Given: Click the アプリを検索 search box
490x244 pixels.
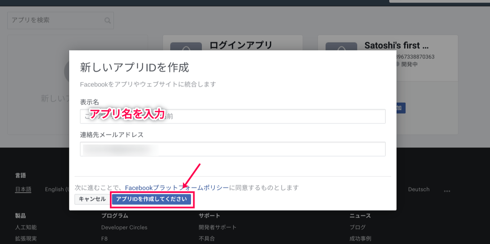Looking at the screenshot, I should pyautogui.click(x=60, y=20).
